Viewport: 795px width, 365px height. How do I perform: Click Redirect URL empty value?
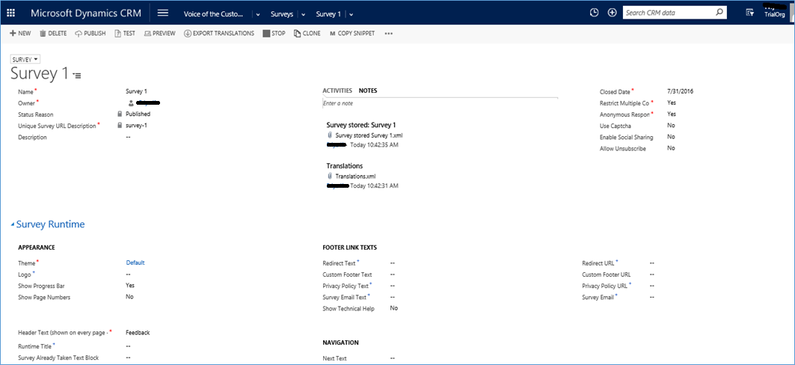tap(651, 263)
